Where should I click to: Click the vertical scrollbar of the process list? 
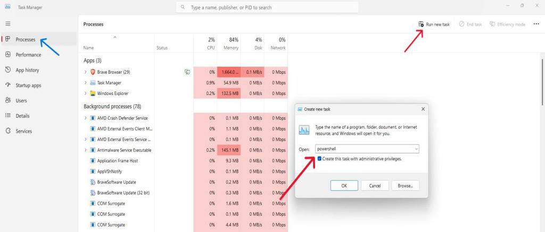tap(542, 81)
